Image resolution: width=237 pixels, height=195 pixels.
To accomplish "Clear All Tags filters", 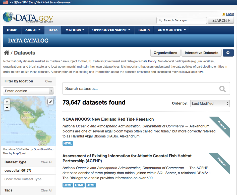I will click(x=46, y=190).
